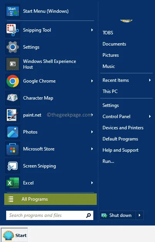Launch the Snipping Tool icon

tap(13, 30)
